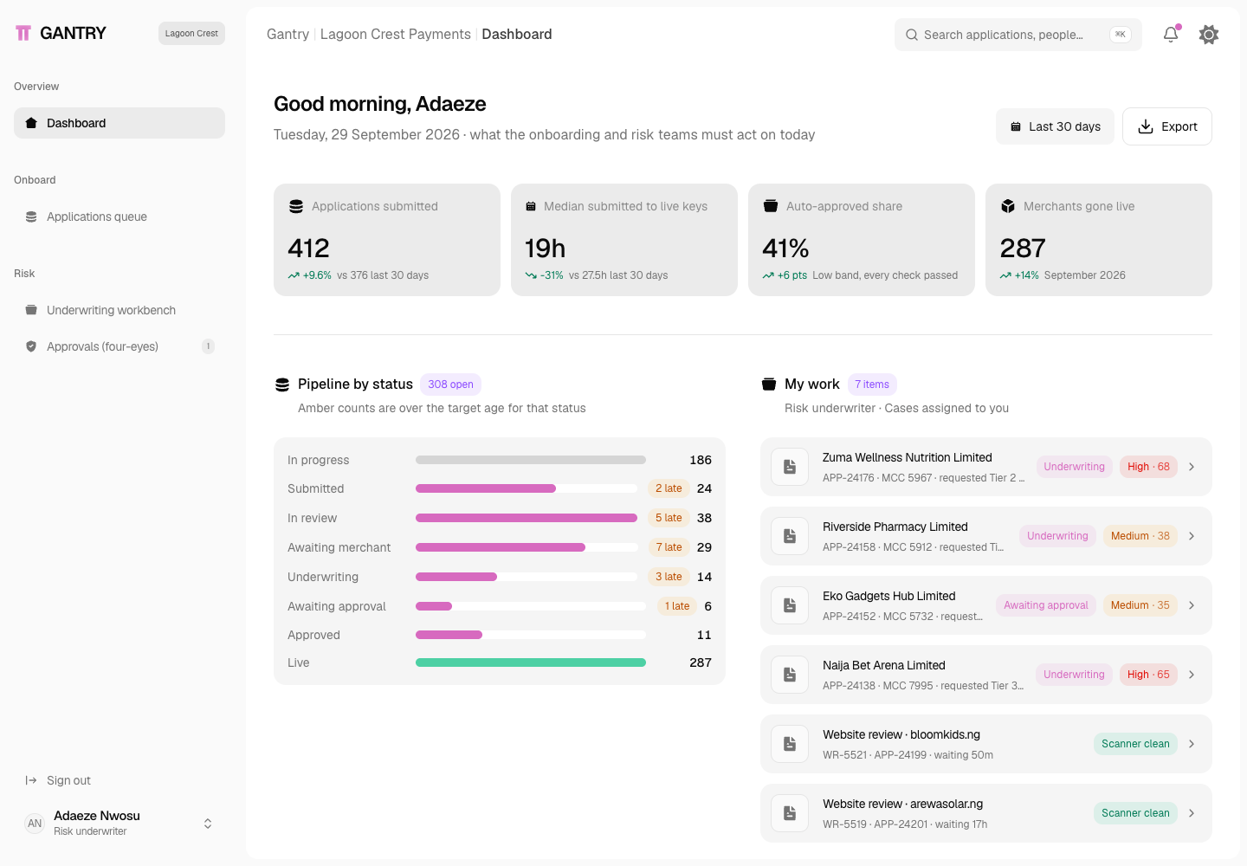This screenshot has width=1247, height=866.
Task: Go to Dashboard in sidebar
Action: pos(120,123)
